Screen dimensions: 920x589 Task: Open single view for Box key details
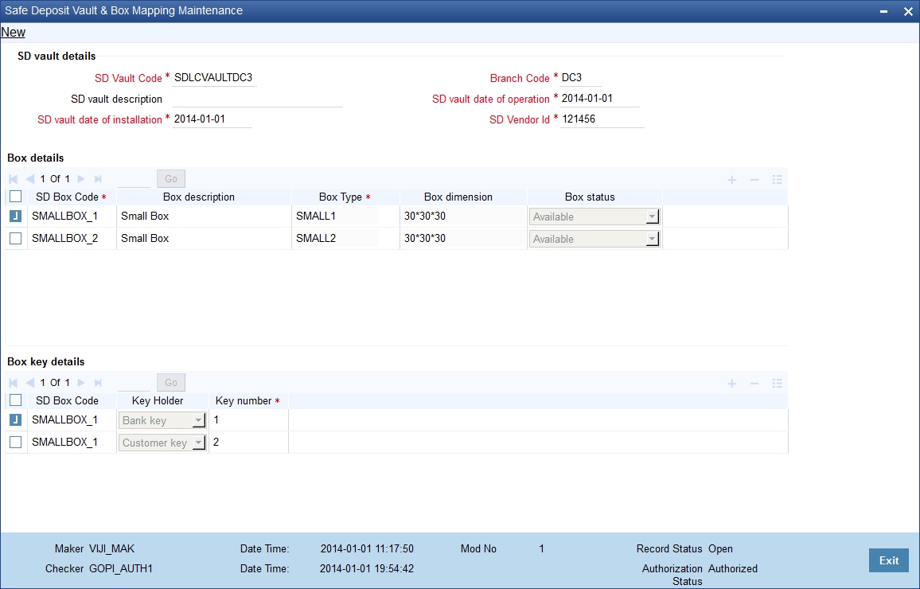point(777,383)
